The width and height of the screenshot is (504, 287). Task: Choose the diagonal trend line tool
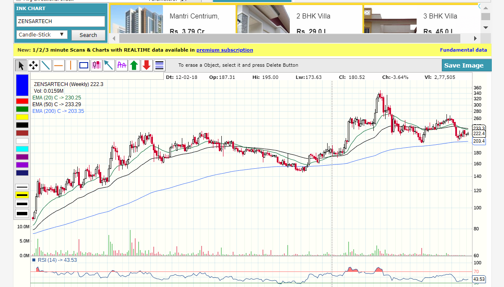point(46,65)
